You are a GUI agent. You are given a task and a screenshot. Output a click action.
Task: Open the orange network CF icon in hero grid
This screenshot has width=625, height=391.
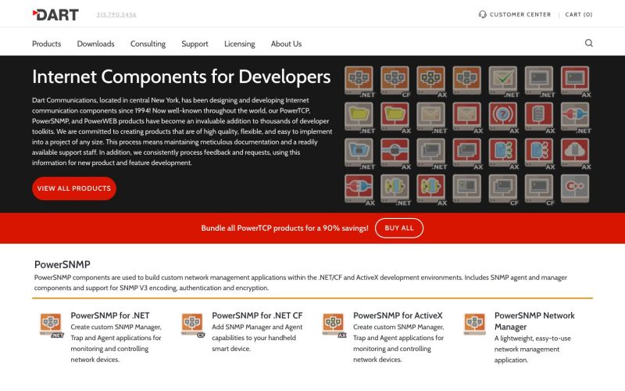click(x=395, y=81)
